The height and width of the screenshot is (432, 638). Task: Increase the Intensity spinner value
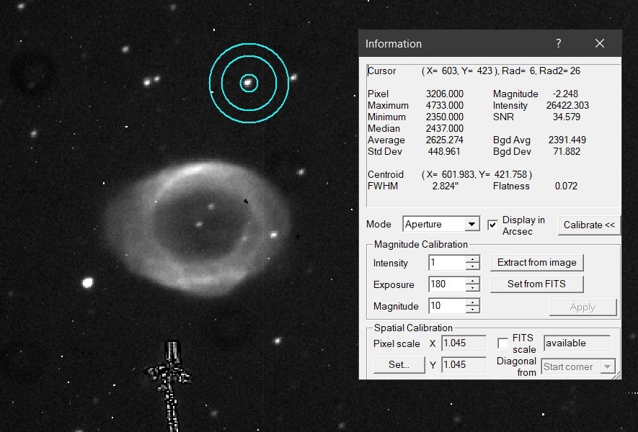472,259
